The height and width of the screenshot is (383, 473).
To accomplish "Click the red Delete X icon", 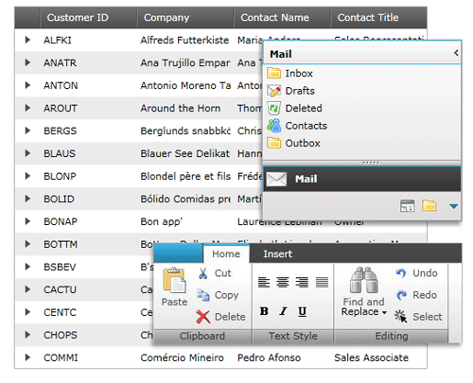I will click(203, 317).
